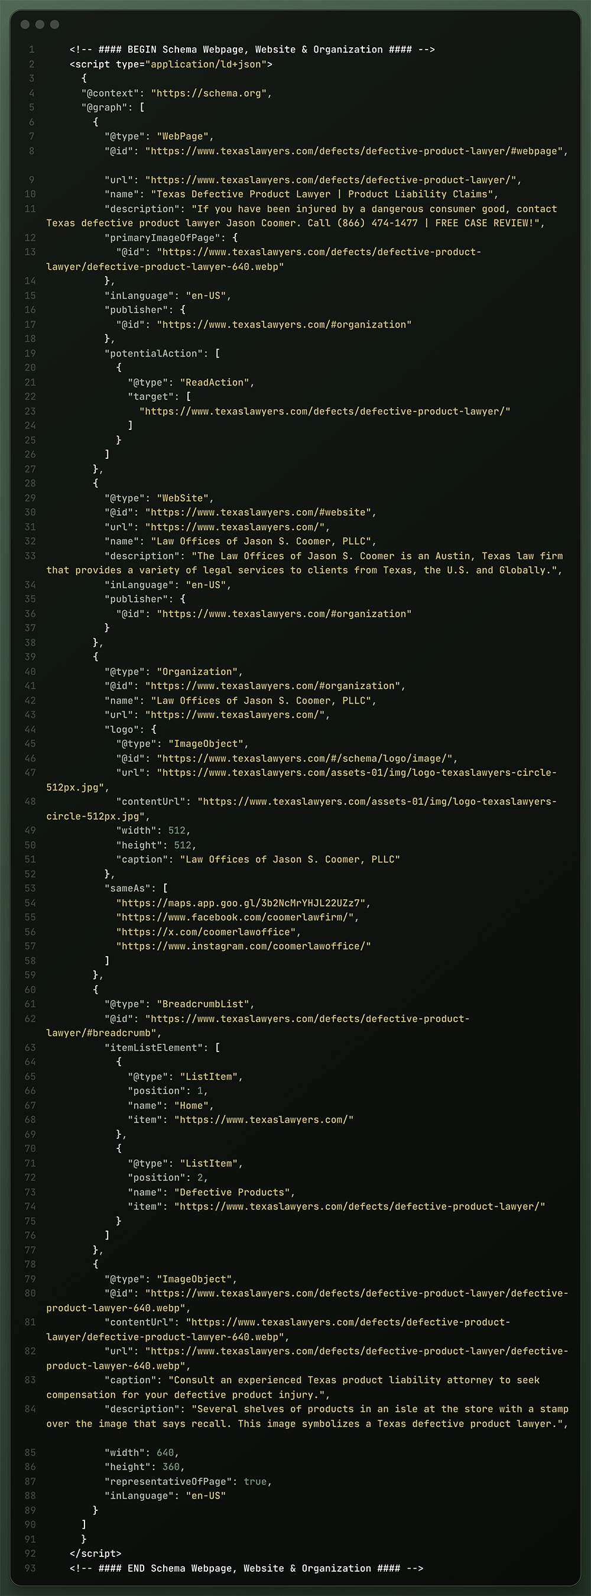Click the first gray window dot

pos(25,24)
